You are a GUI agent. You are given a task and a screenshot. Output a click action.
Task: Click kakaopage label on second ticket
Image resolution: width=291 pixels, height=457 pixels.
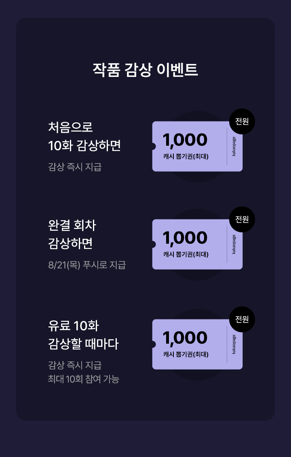[x=234, y=244]
